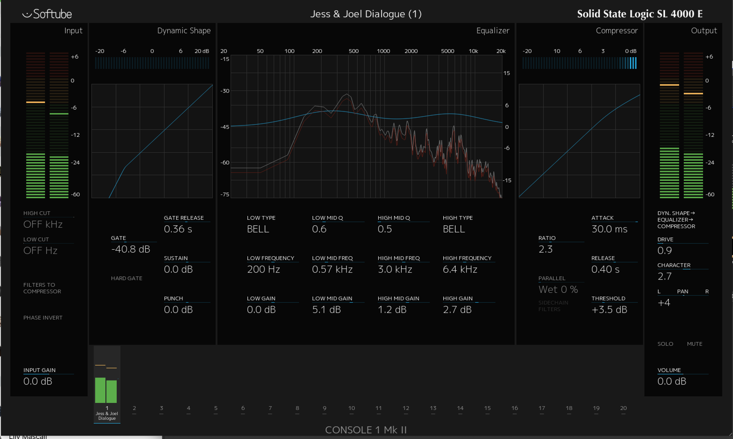Click the Solid State Logic SL 4000 E label

click(x=640, y=14)
